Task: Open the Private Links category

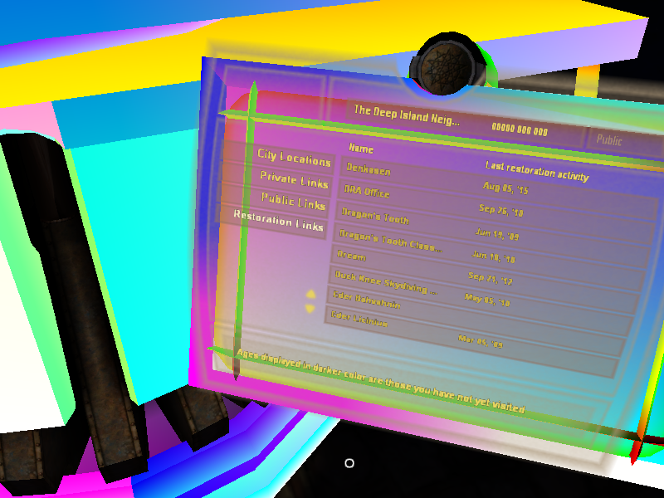Action: (294, 179)
